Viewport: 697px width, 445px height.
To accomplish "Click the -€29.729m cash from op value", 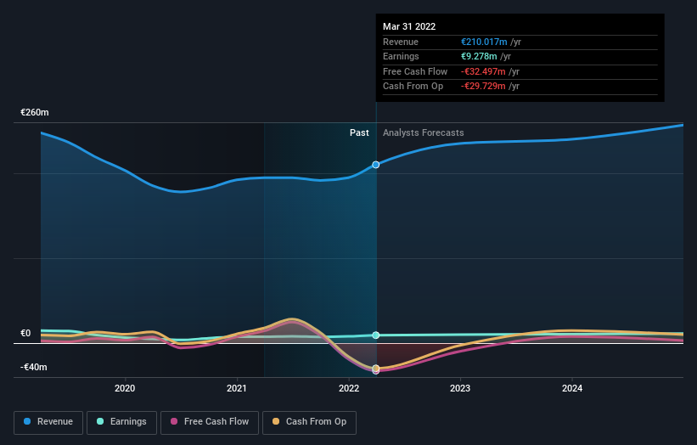I will click(483, 87).
